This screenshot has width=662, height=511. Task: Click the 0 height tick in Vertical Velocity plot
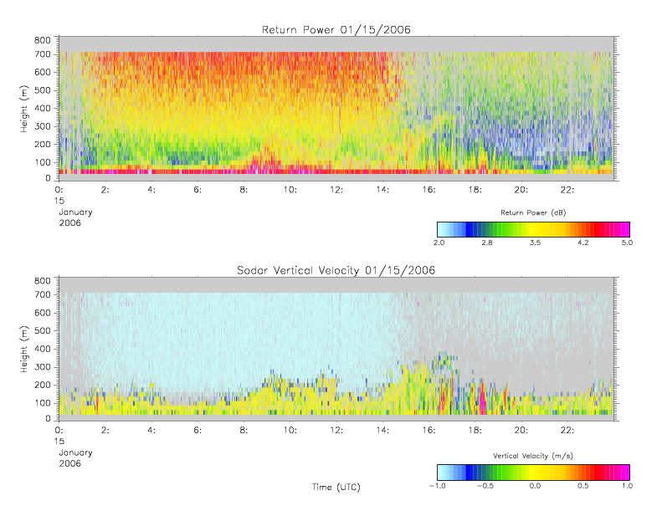coord(48,418)
